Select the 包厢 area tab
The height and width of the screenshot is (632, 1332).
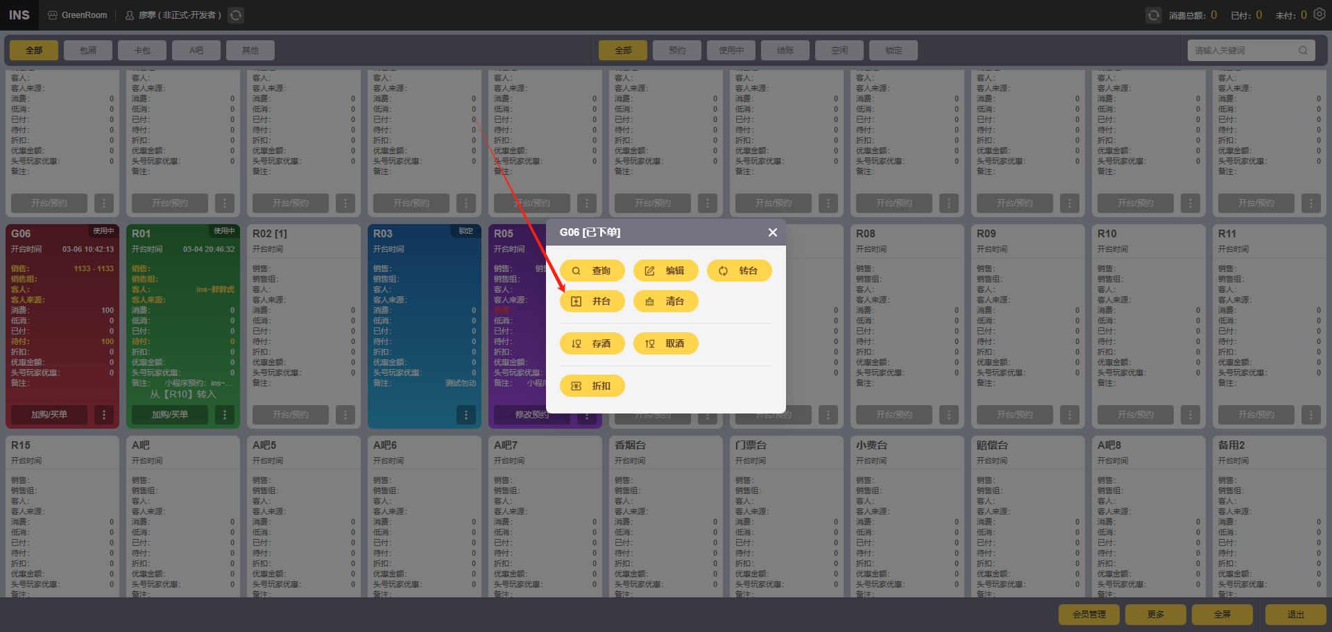click(x=88, y=51)
